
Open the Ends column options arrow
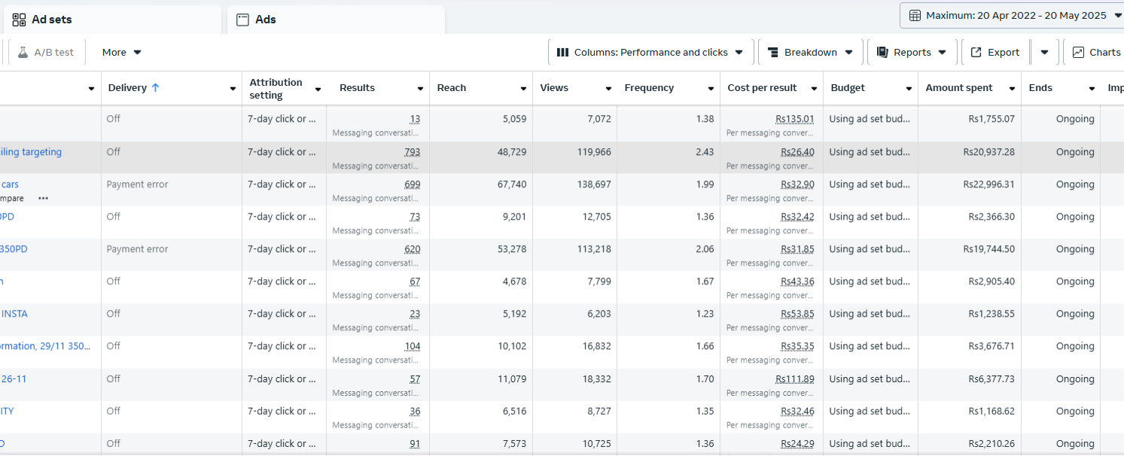tap(1092, 89)
